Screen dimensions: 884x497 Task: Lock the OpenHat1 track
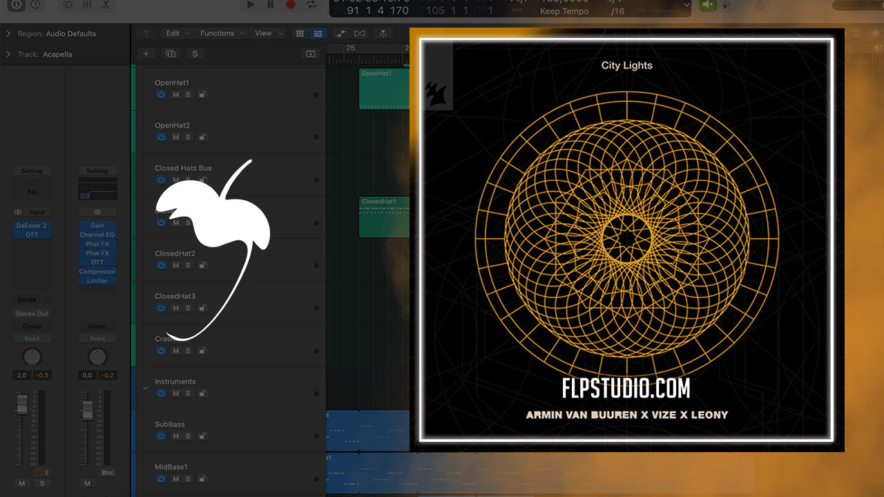tap(202, 95)
